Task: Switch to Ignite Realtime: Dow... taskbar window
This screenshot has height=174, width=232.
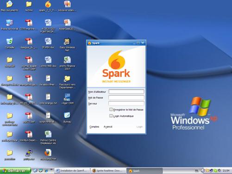Action: click(108, 171)
